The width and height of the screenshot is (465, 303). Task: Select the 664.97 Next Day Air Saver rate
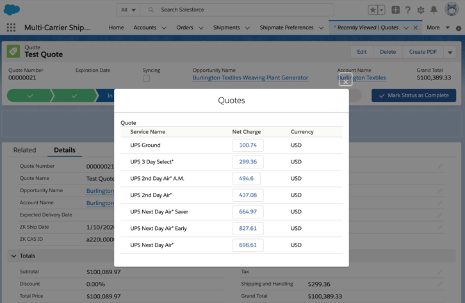click(248, 211)
